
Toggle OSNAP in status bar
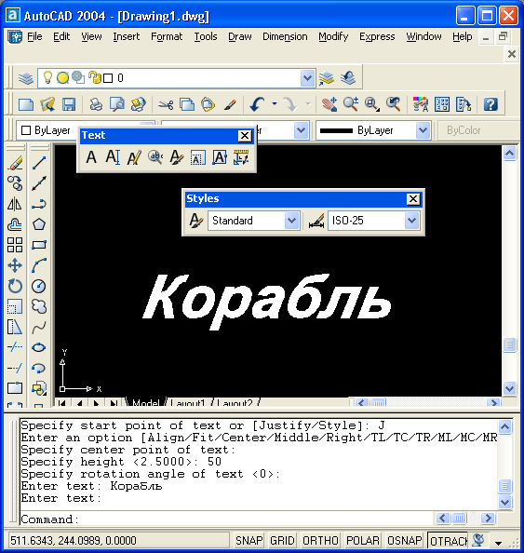(404, 540)
